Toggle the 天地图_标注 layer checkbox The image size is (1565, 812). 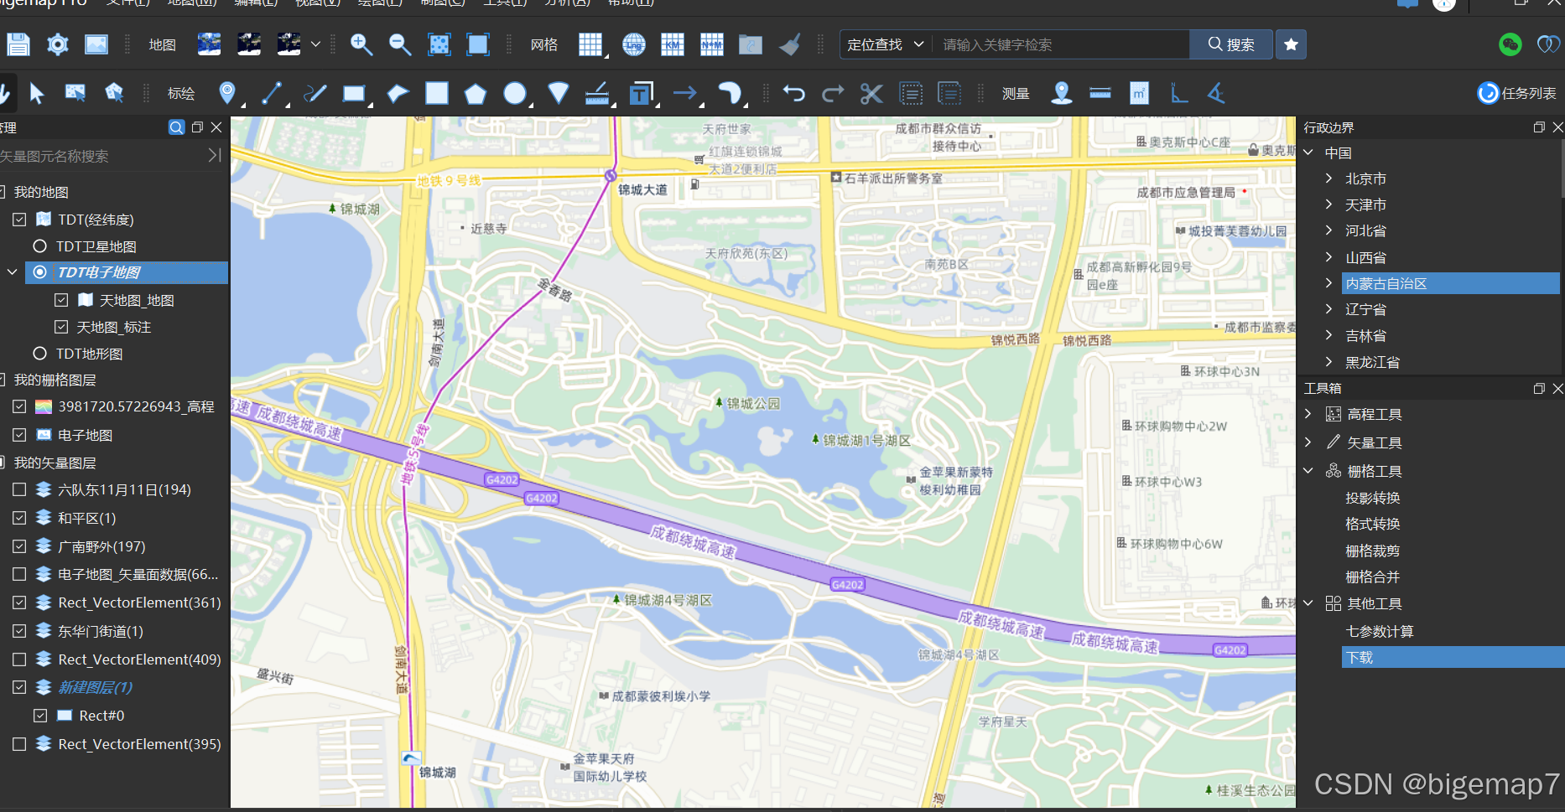click(61, 327)
